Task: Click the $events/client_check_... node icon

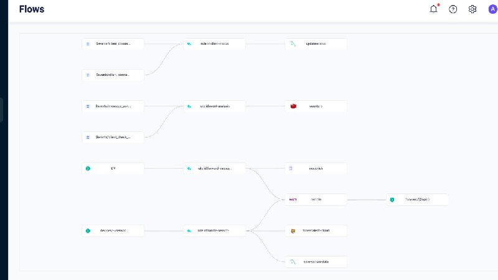Action: tap(88, 138)
